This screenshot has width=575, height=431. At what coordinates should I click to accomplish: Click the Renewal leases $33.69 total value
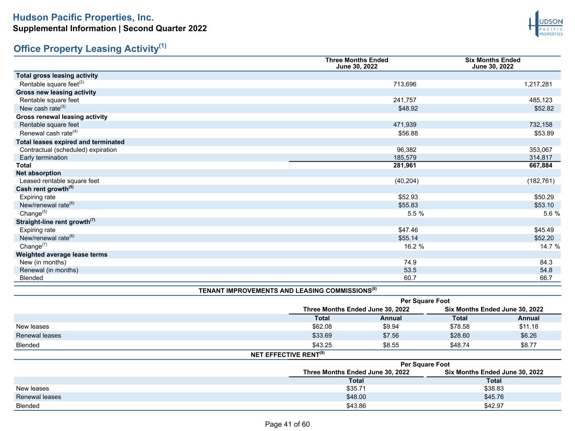(322, 335)
